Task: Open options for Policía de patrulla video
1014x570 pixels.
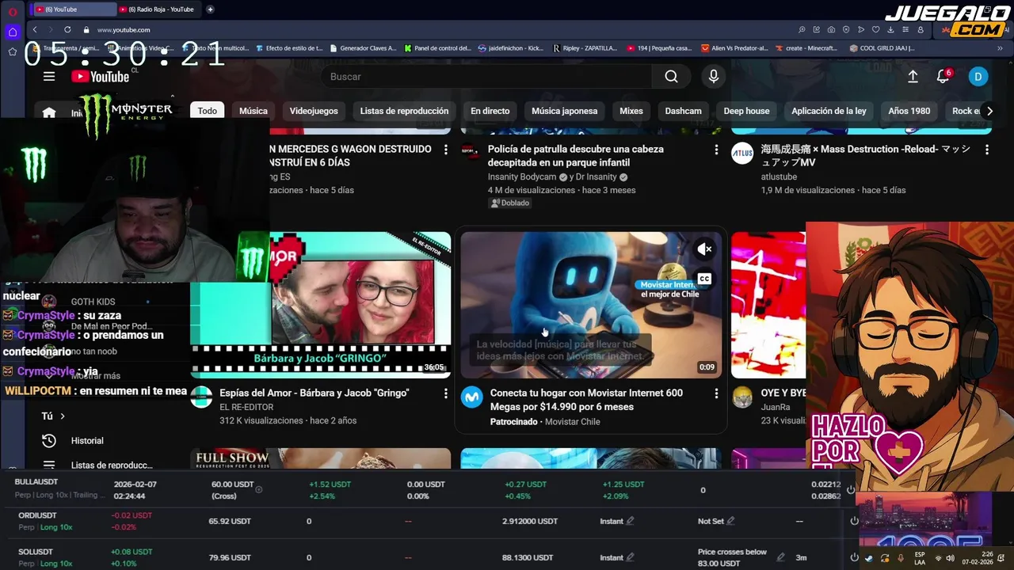Action: 716,150
